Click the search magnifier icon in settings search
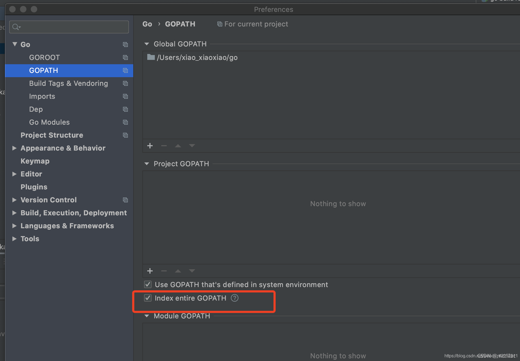The image size is (520, 361). click(16, 27)
